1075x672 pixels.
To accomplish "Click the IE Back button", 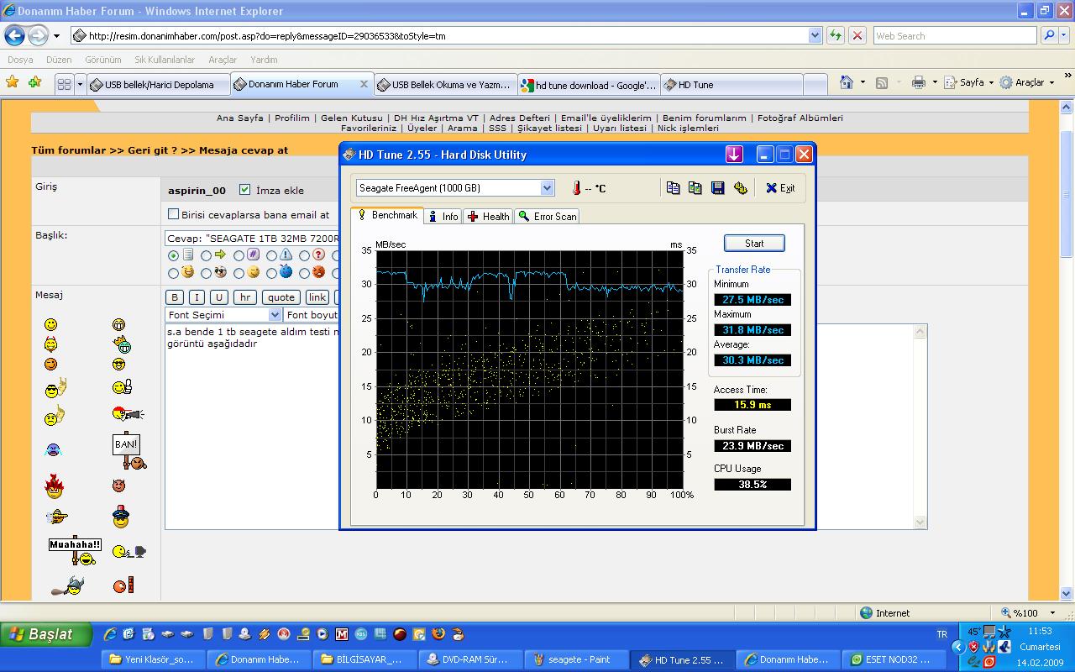I will point(15,36).
